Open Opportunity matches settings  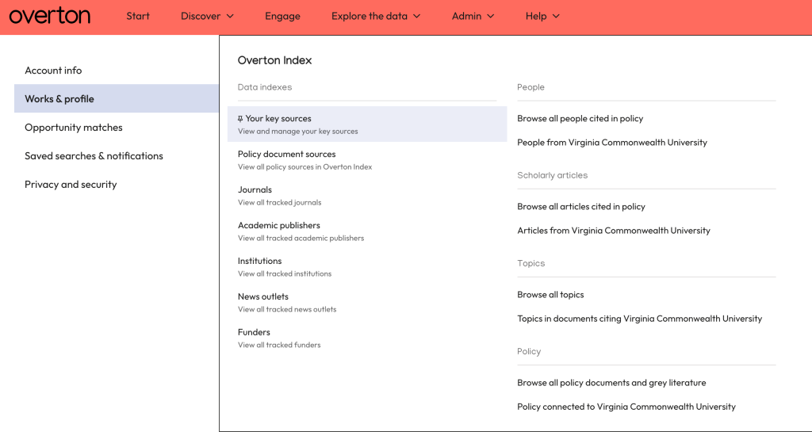tap(74, 128)
